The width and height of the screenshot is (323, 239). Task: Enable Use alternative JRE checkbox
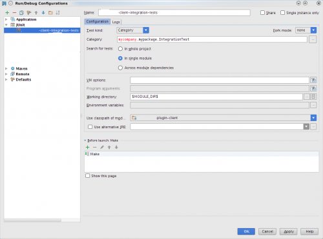[90, 127]
